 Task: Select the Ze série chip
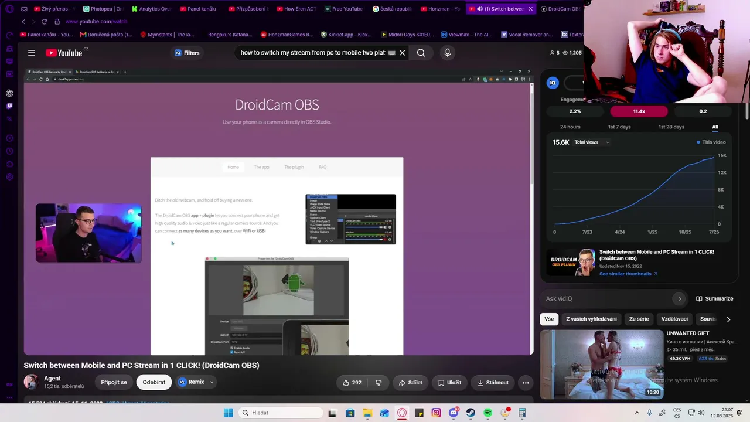[x=639, y=319]
